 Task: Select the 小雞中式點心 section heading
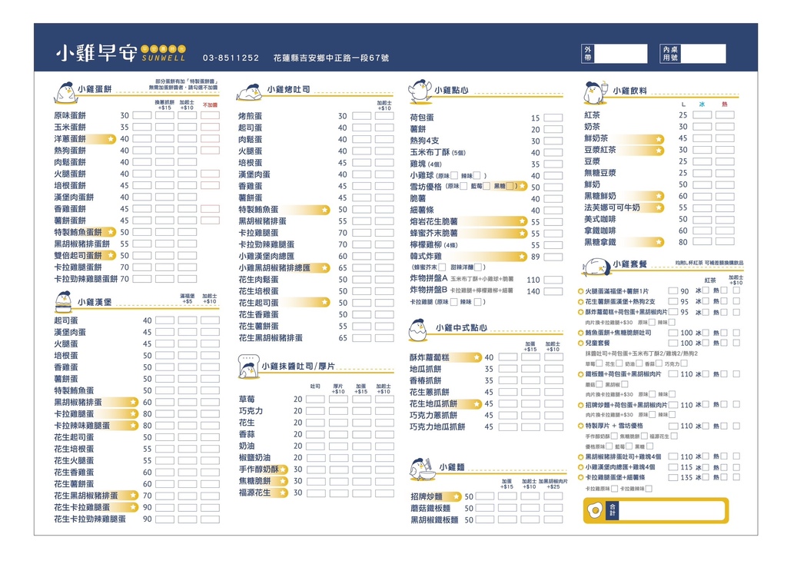coord(461,327)
